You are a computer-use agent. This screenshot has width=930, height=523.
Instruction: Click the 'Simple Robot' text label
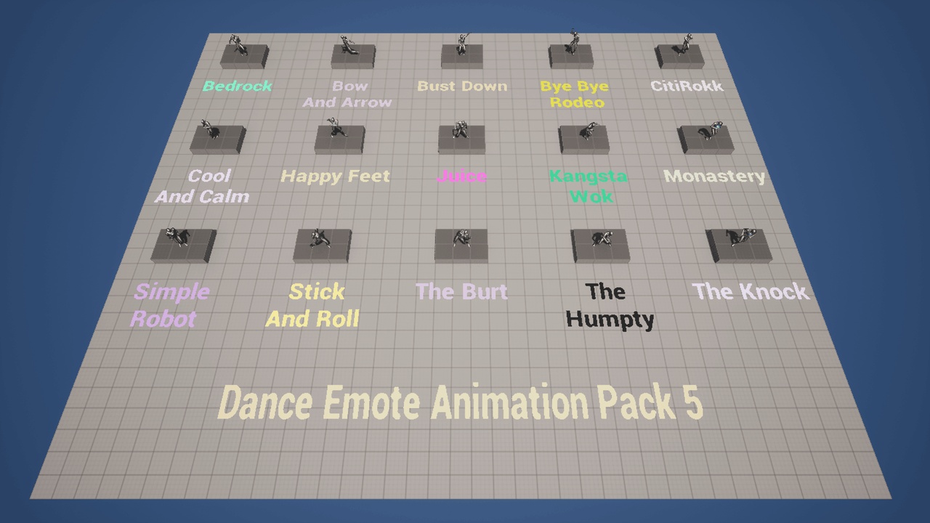coord(170,305)
